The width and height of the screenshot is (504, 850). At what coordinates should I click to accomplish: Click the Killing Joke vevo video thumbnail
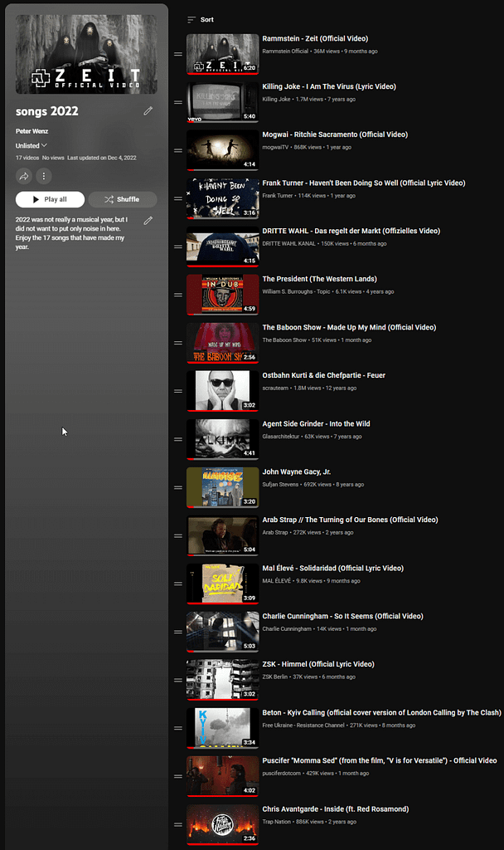pos(222,102)
